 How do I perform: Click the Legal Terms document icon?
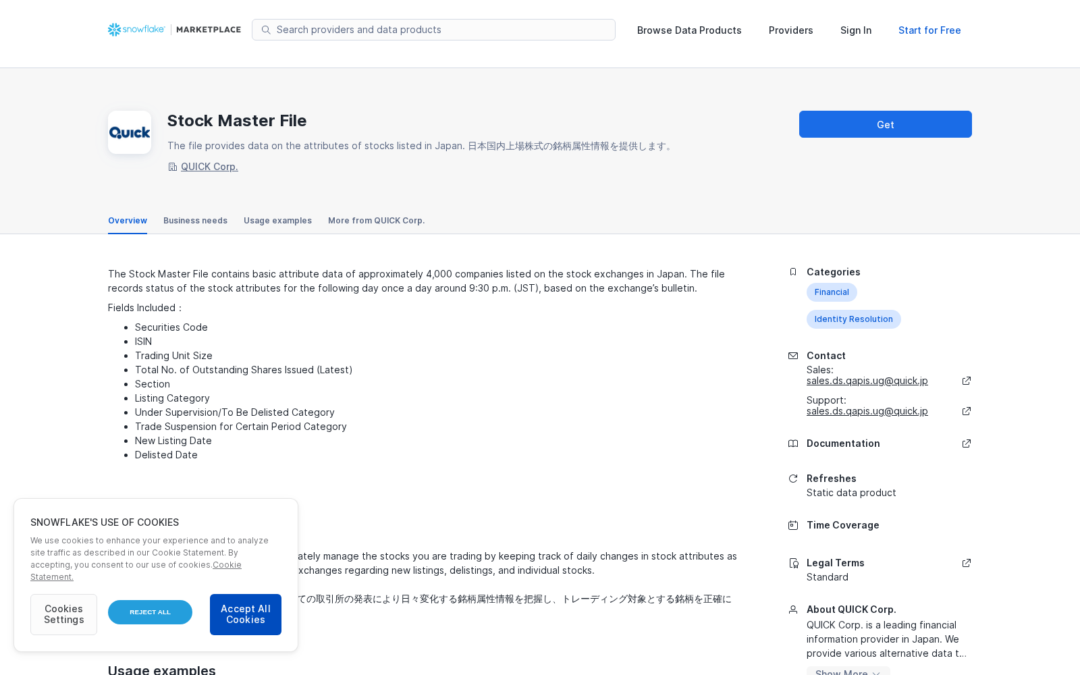click(793, 563)
